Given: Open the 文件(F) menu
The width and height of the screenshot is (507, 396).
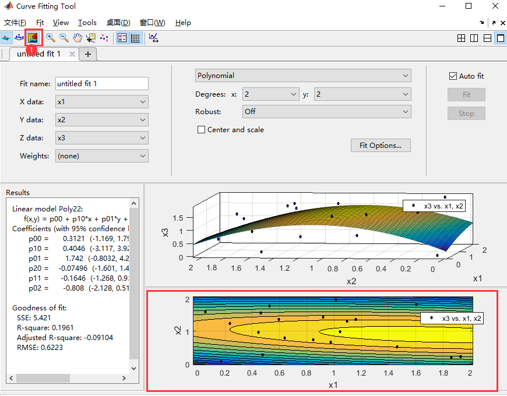Looking at the screenshot, I should pyautogui.click(x=15, y=23).
